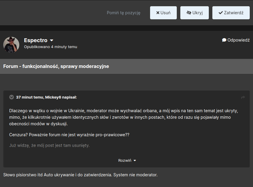253x187 pixels.
Task: Go to quoted post via share arrow
Action: coord(243,97)
